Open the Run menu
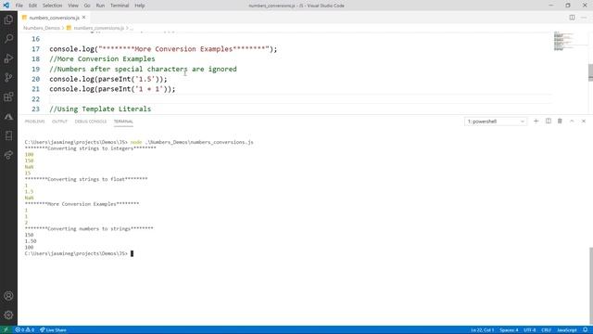 tap(100, 6)
